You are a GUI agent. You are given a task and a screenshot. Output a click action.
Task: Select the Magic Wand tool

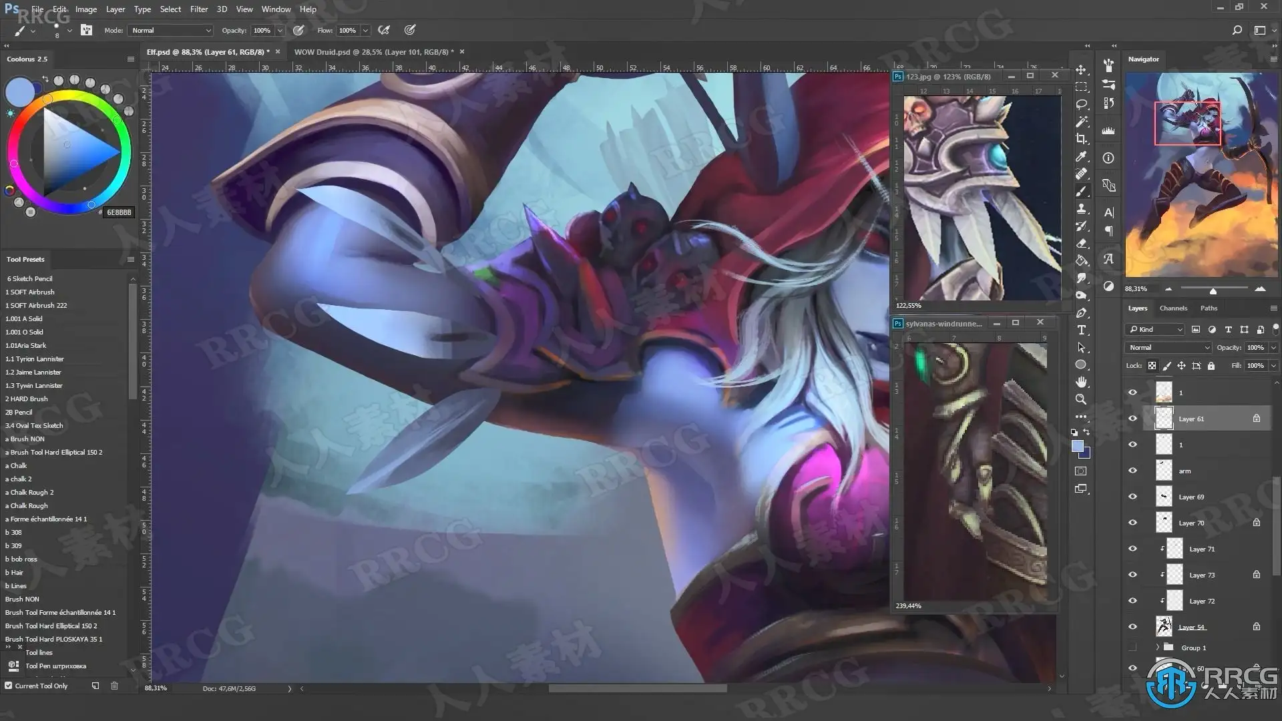[x=1081, y=122]
